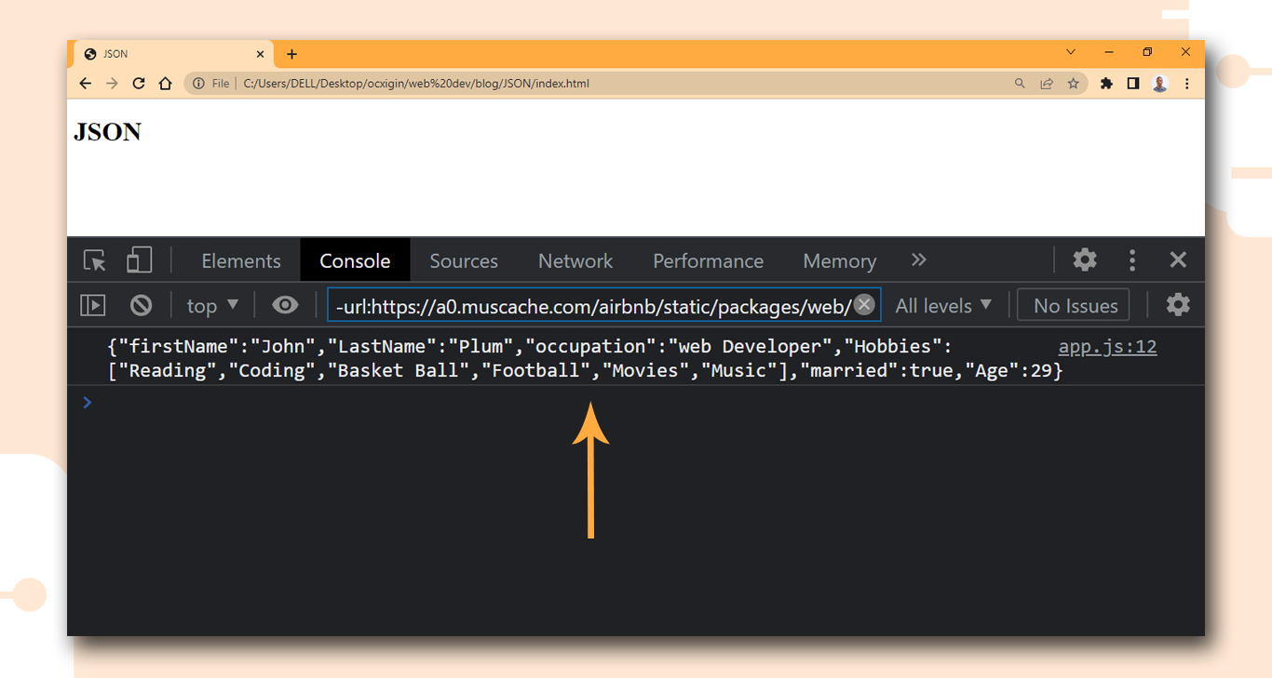Toggle the device toolbar emulation
Viewport: 1272px width, 678px height.
tap(139, 259)
